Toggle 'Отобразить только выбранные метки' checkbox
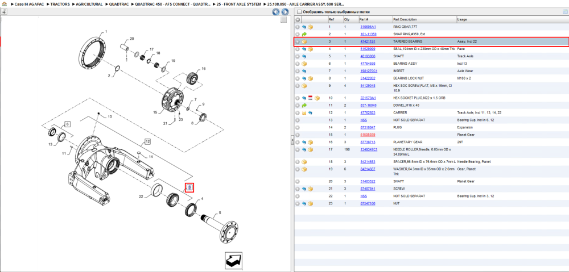Image resolution: width=569 pixels, height=272 pixels. point(298,12)
